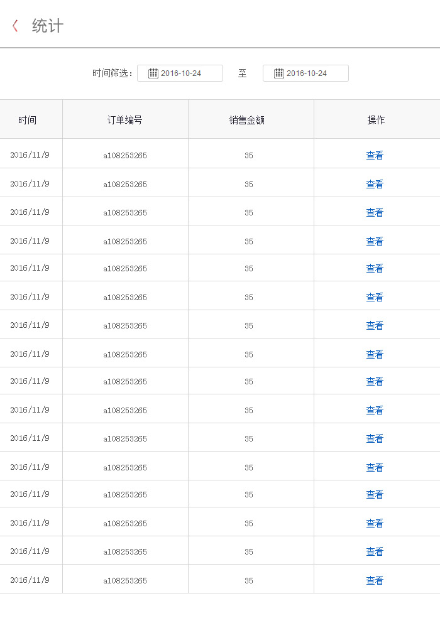Open 查看 in the twelfth table row
This screenshot has height=628, width=440.
pyautogui.click(x=375, y=468)
